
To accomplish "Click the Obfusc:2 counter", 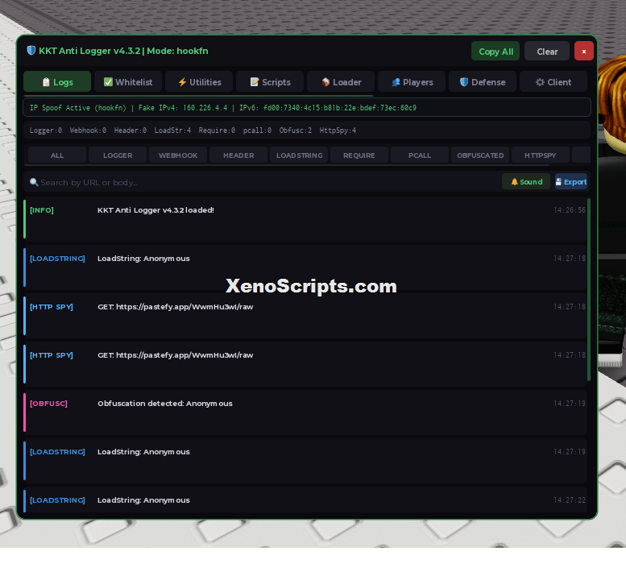I will click(296, 131).
